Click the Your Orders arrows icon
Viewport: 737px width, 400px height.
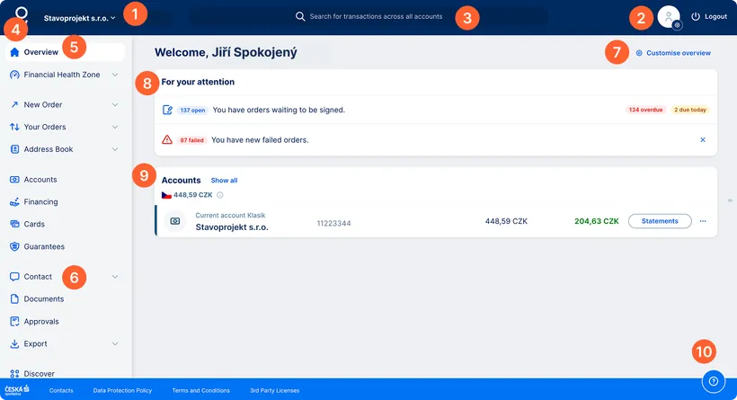pos(14,127)
